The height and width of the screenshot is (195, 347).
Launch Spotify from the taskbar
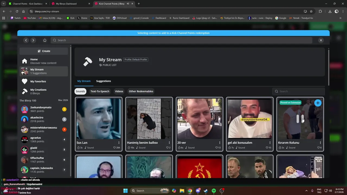(214, 191)
